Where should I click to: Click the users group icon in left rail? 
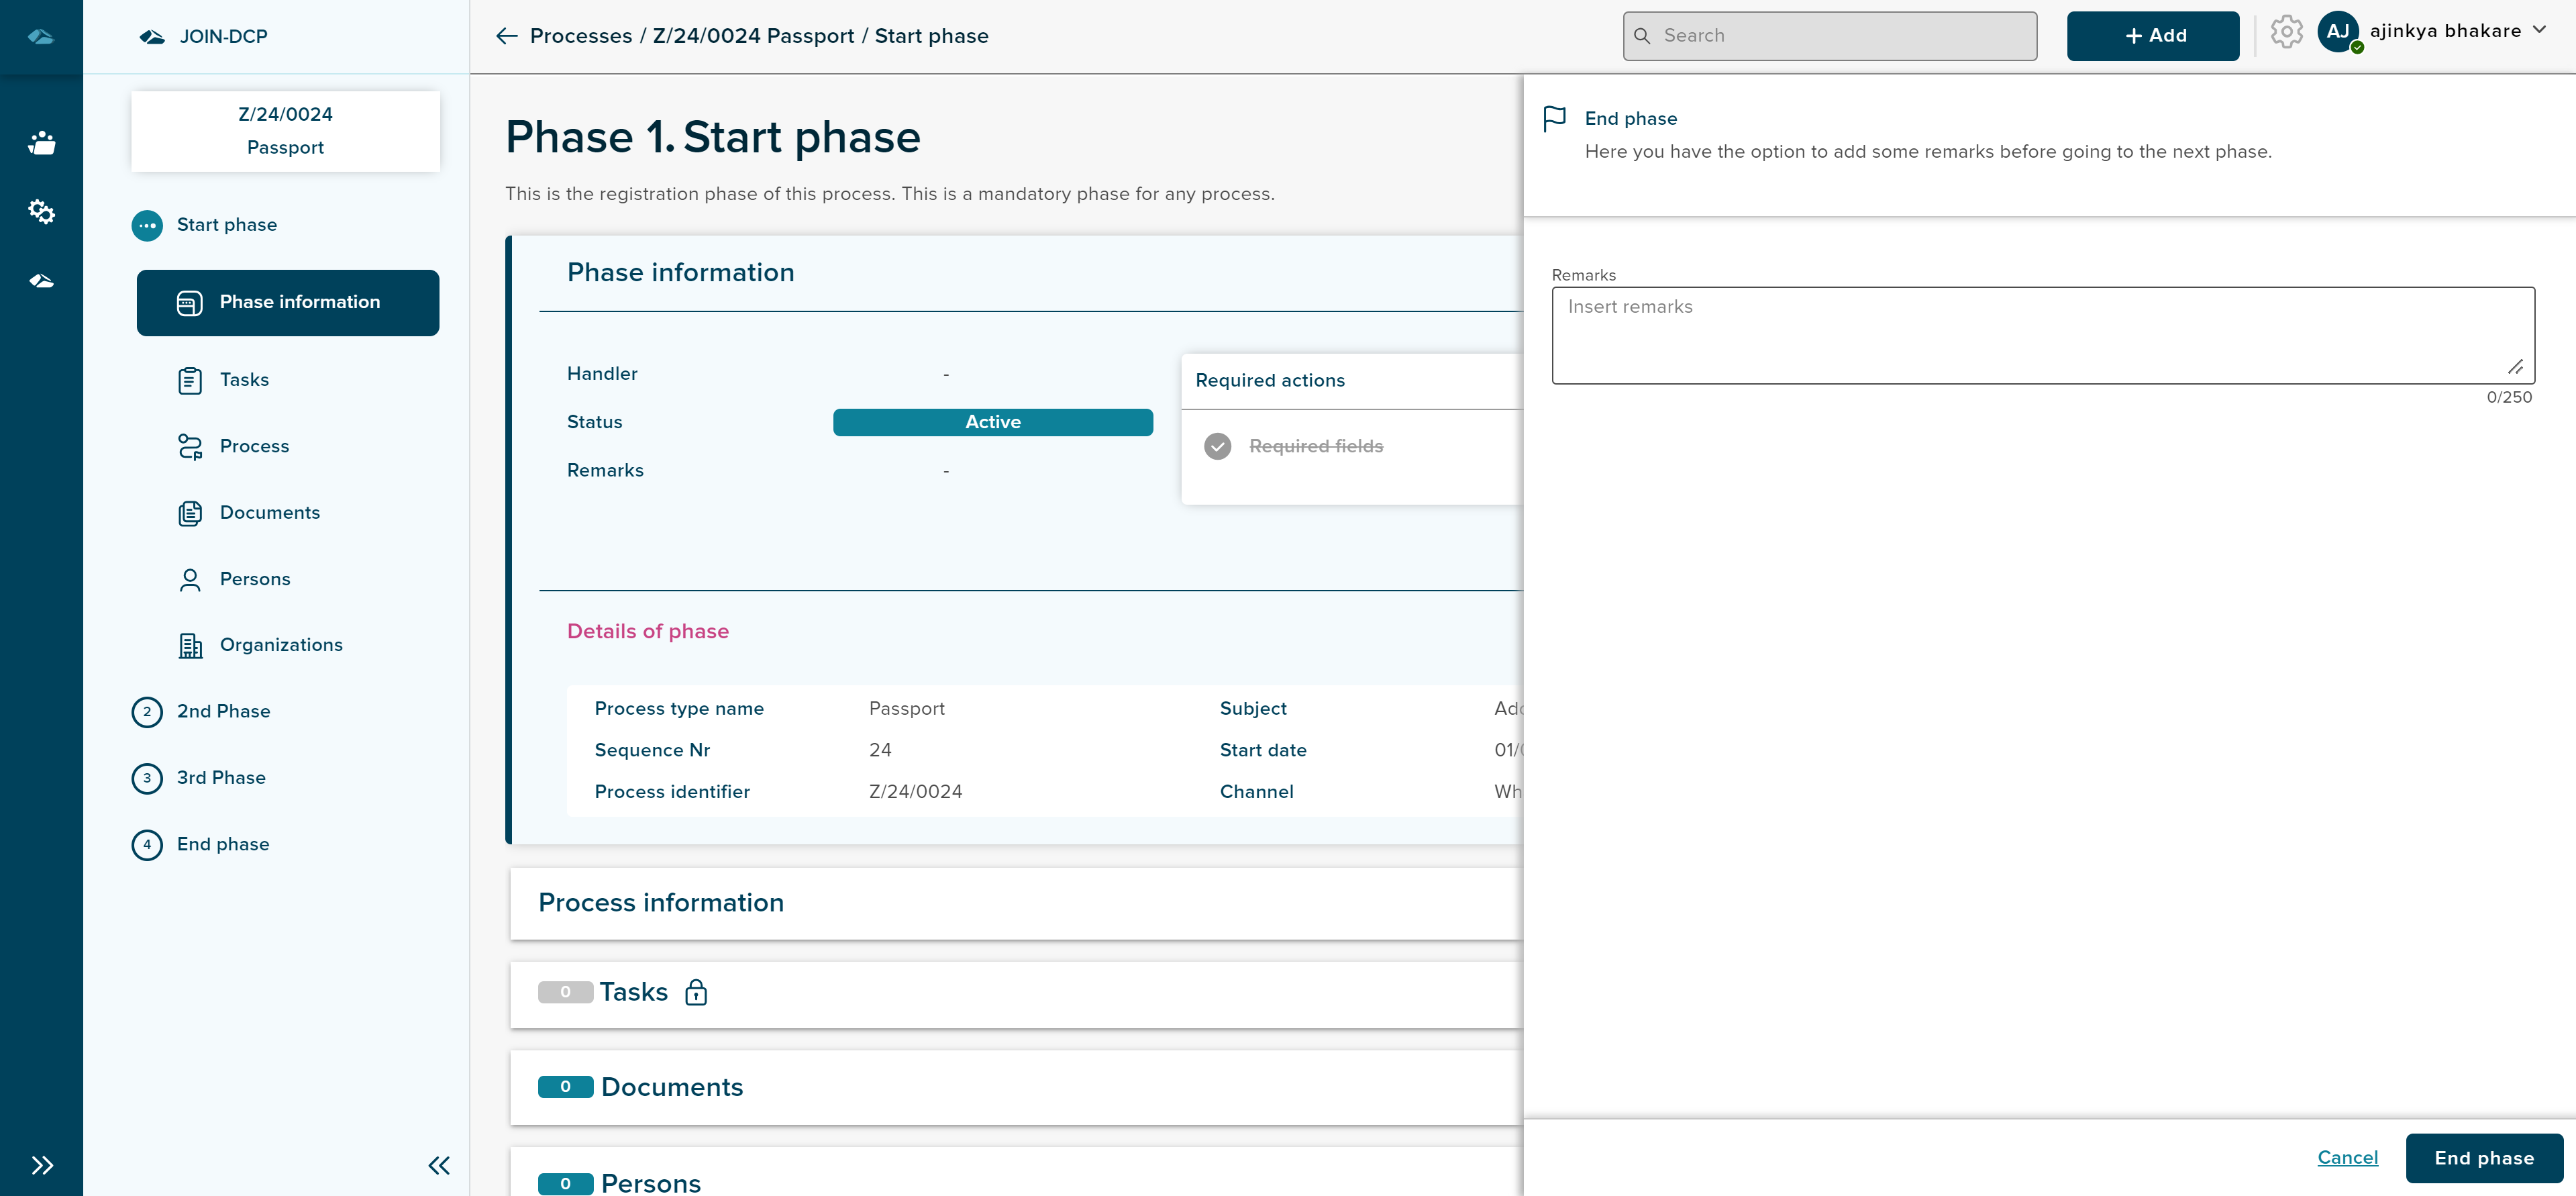click(41, 143)
